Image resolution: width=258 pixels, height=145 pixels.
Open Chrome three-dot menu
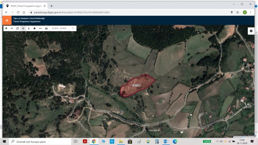pyautogui.click(x=251, y=12)
